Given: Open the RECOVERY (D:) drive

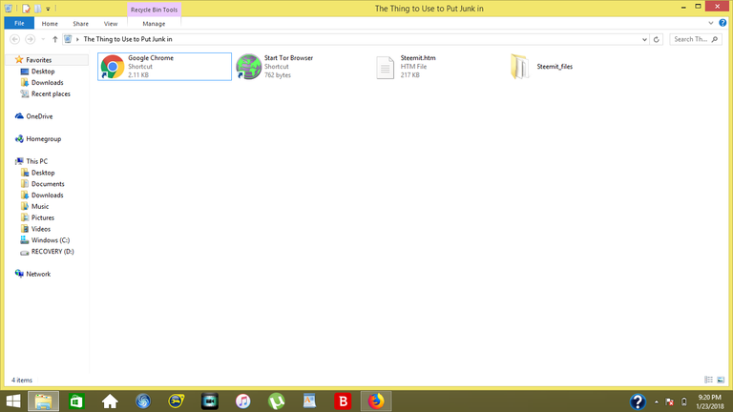Looking at the screenshot, I should pyautogui.click(x=52, y=252).
